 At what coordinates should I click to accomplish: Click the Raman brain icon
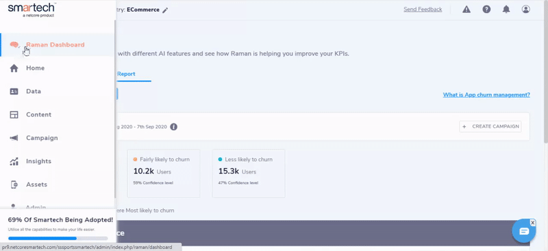coord(14,45)
